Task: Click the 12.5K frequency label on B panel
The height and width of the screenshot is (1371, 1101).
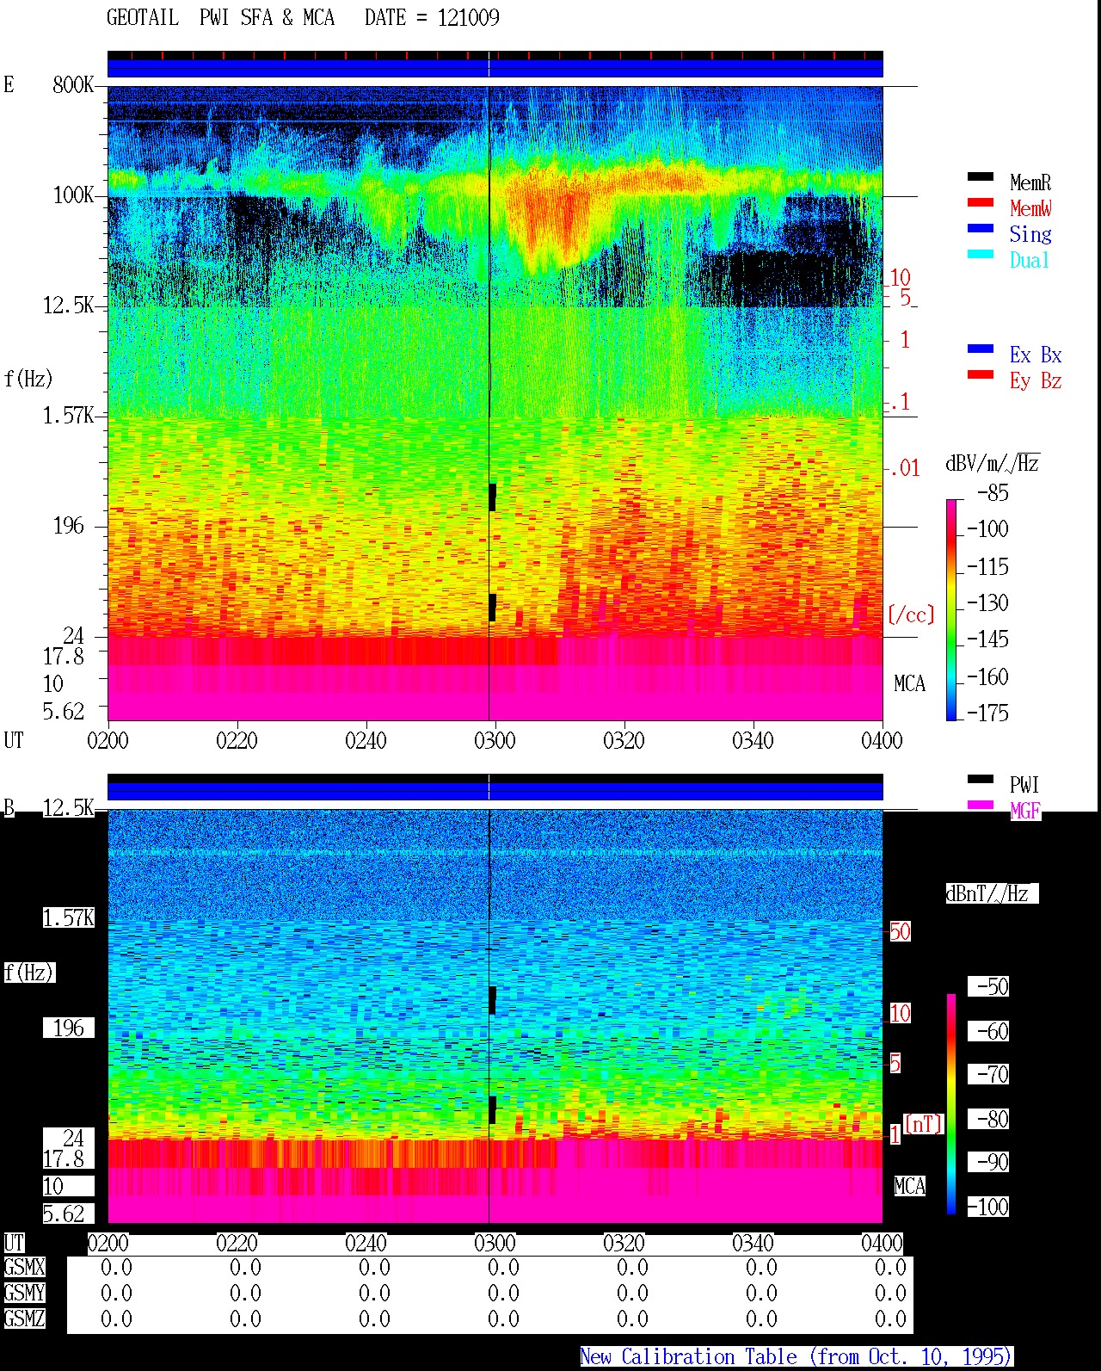Action: coord(69,808)
